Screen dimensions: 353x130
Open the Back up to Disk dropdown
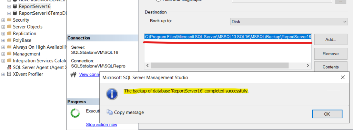pos(289,22)
